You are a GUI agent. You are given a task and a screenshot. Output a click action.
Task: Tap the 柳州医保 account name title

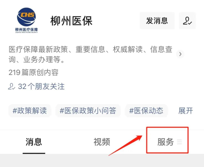(x=71, y=21)
